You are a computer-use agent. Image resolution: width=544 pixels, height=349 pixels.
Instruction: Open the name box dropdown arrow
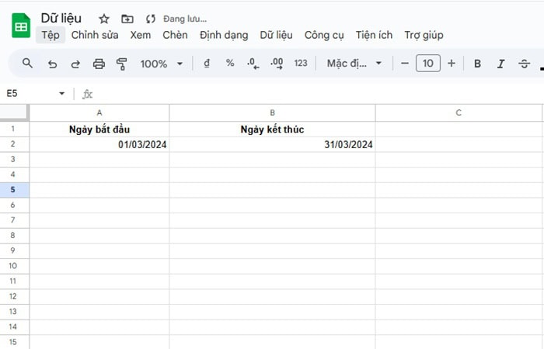pyautogui.click(x=62, y=94)
